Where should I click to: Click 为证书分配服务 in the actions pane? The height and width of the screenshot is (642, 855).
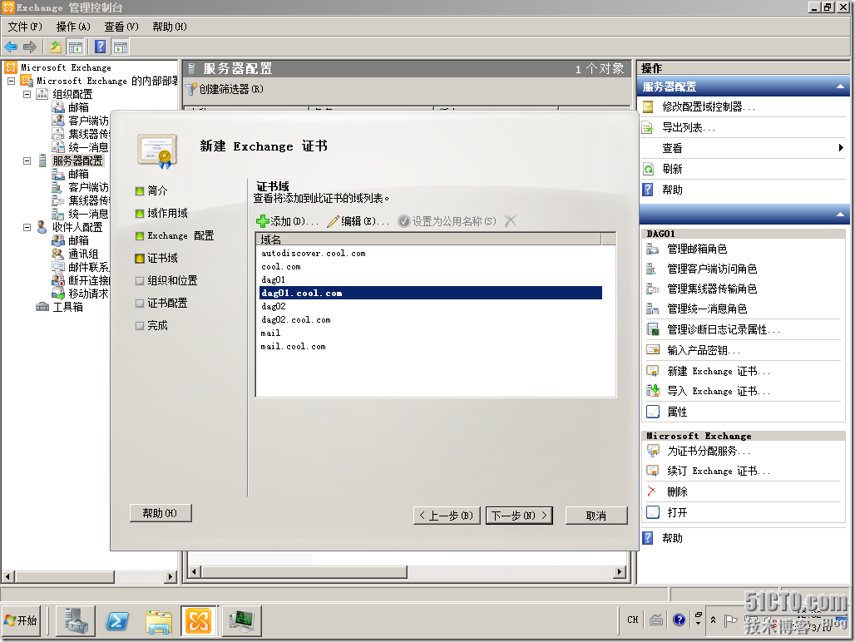pos(709,451)
